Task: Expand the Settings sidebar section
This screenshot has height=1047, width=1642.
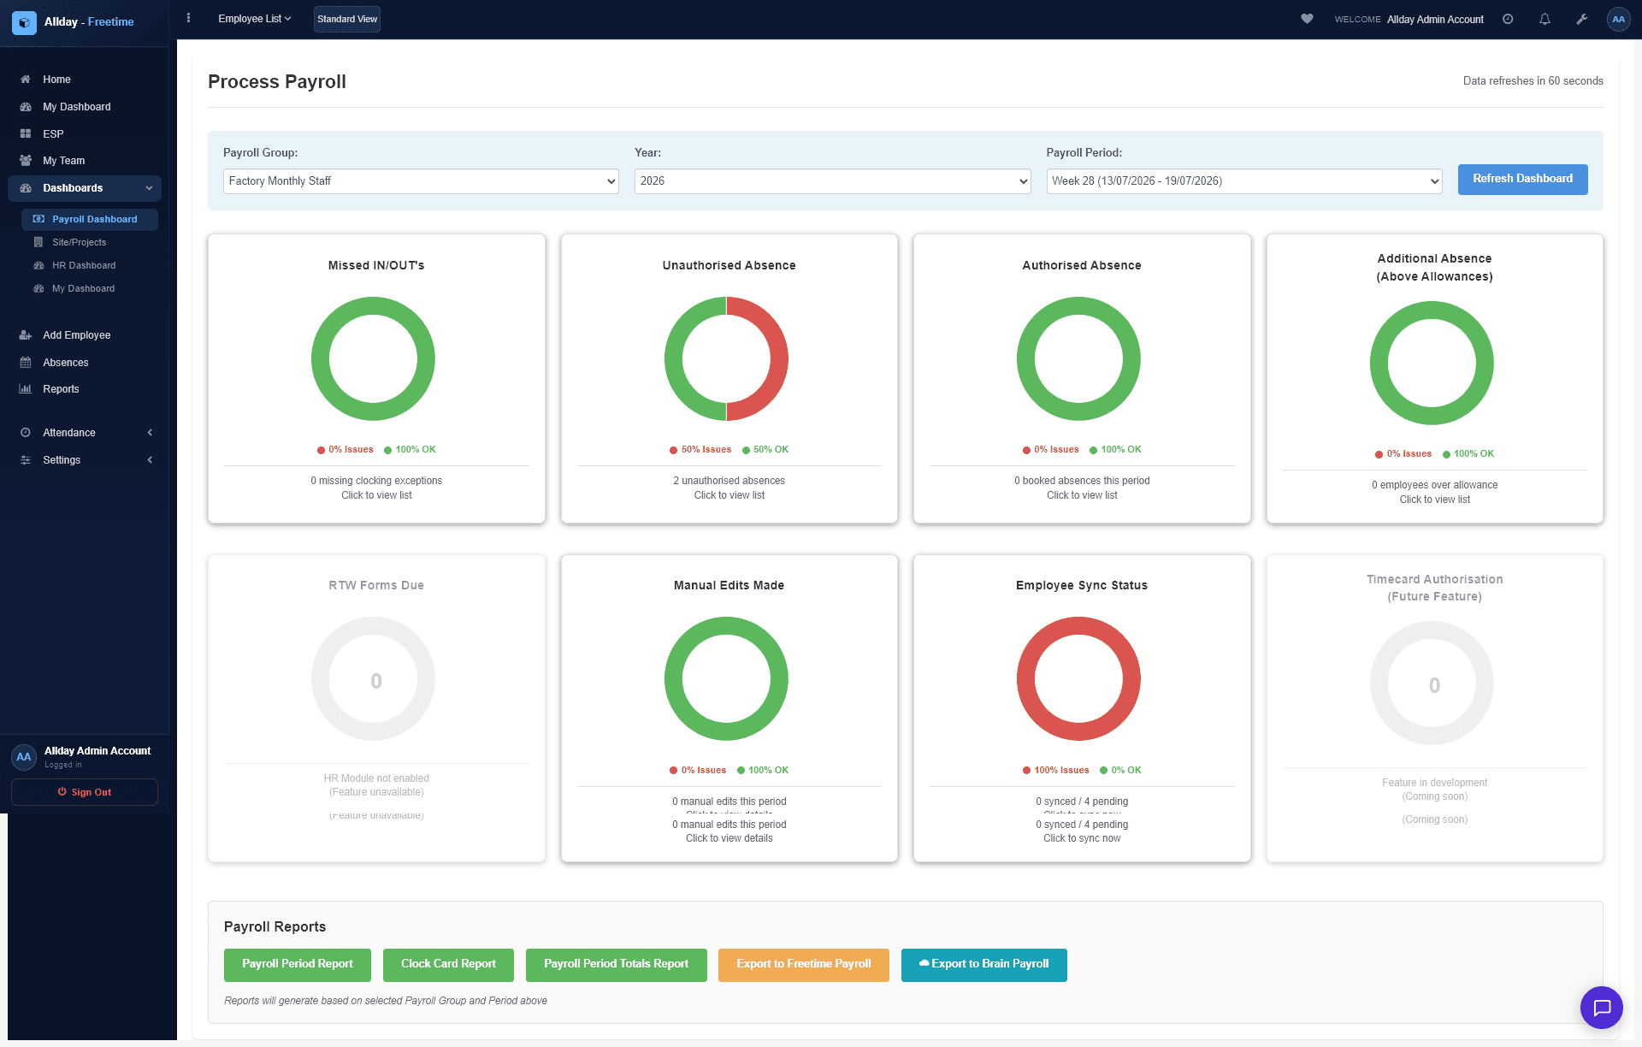Action: [x=85, y=460]
